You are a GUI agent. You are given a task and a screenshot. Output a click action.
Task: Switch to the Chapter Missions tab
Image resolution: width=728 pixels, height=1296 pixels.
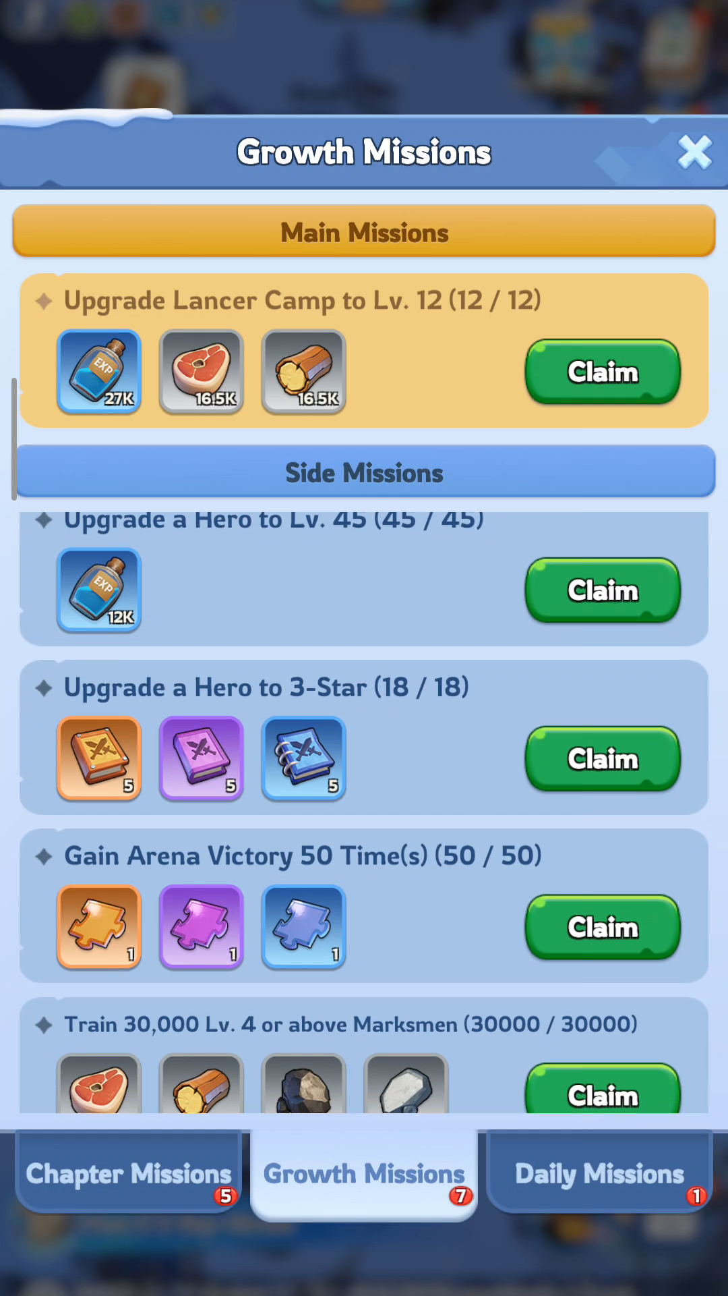(129, 1174)
